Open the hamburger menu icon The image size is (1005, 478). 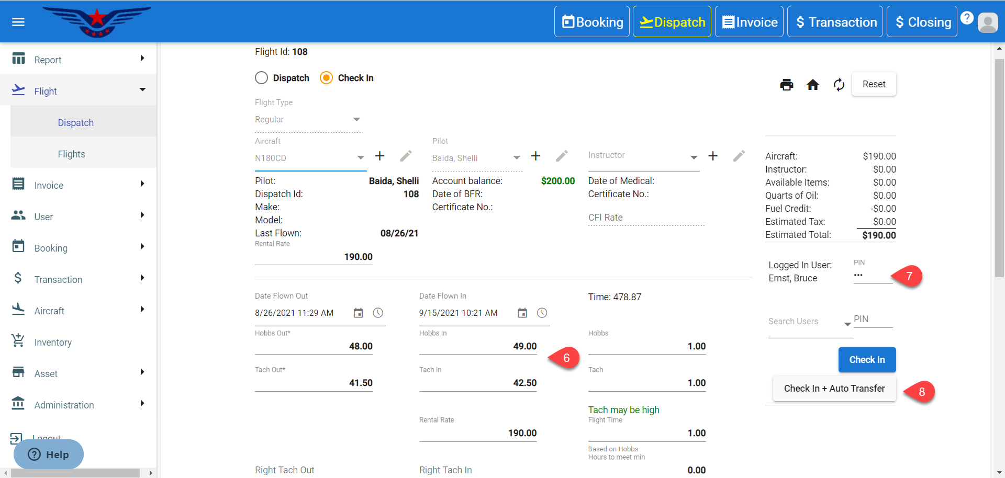pyautogui.click(x=18, y=22)
